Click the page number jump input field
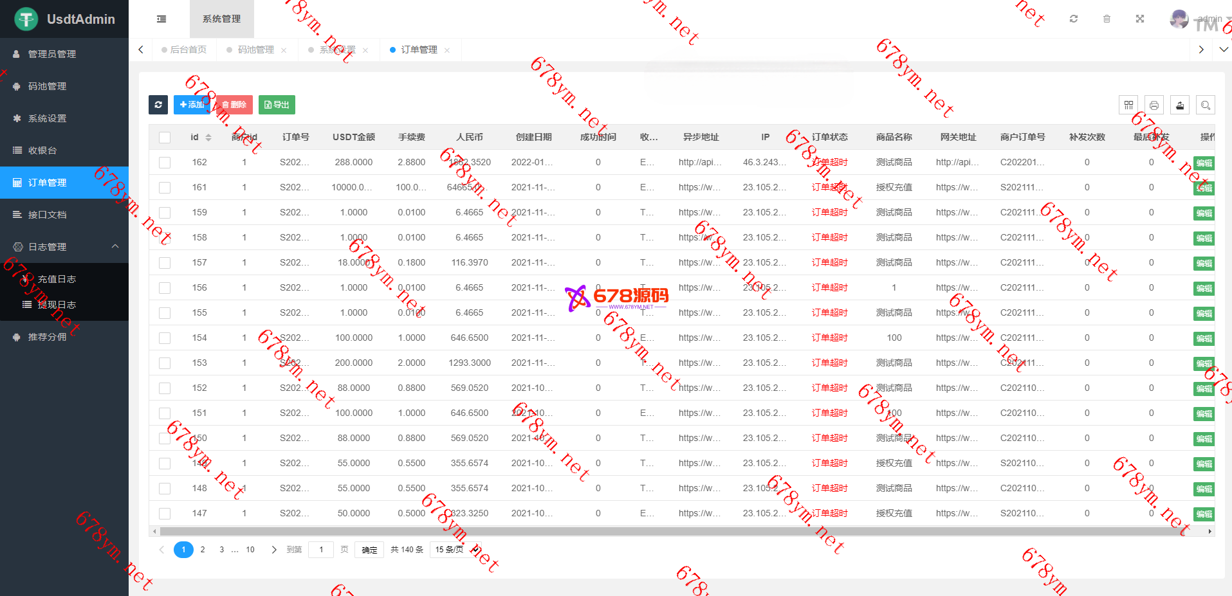Image resolution: width=1232 pixels, height=596 pixels. 321,550
